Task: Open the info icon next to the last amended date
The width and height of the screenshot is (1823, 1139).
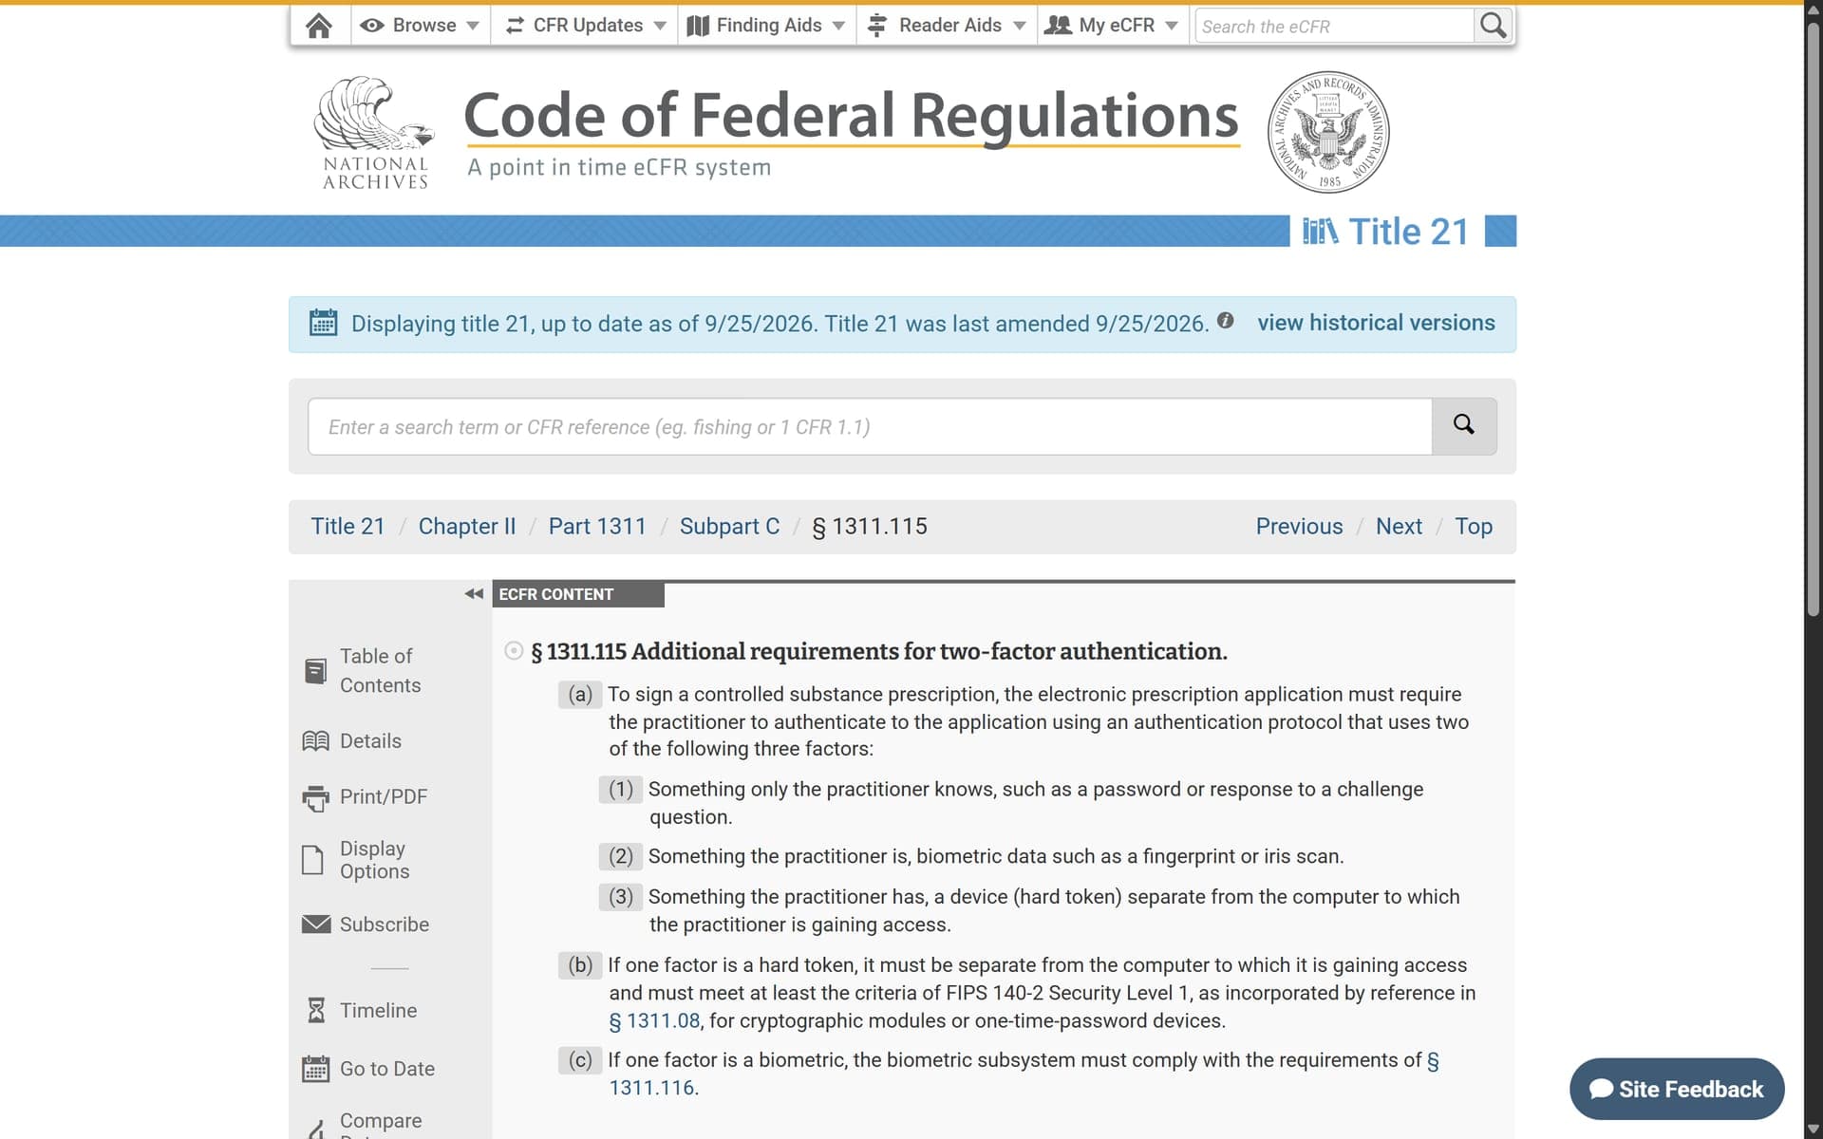Action: click(x=1225, y=321)
